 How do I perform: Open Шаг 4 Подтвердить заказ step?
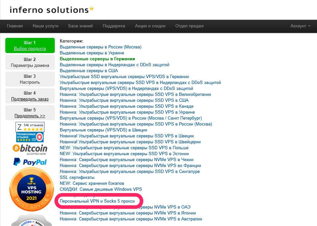pyautogui.click(x=30, y=96)
